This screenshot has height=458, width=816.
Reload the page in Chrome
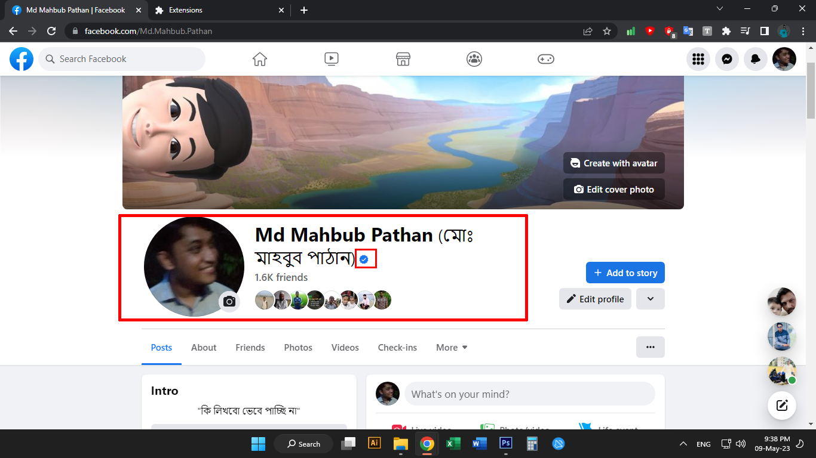pos(51,31)
